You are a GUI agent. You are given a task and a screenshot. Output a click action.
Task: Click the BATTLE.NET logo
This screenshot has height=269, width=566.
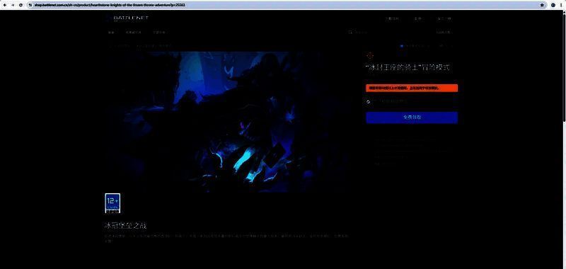pos(128,18)
